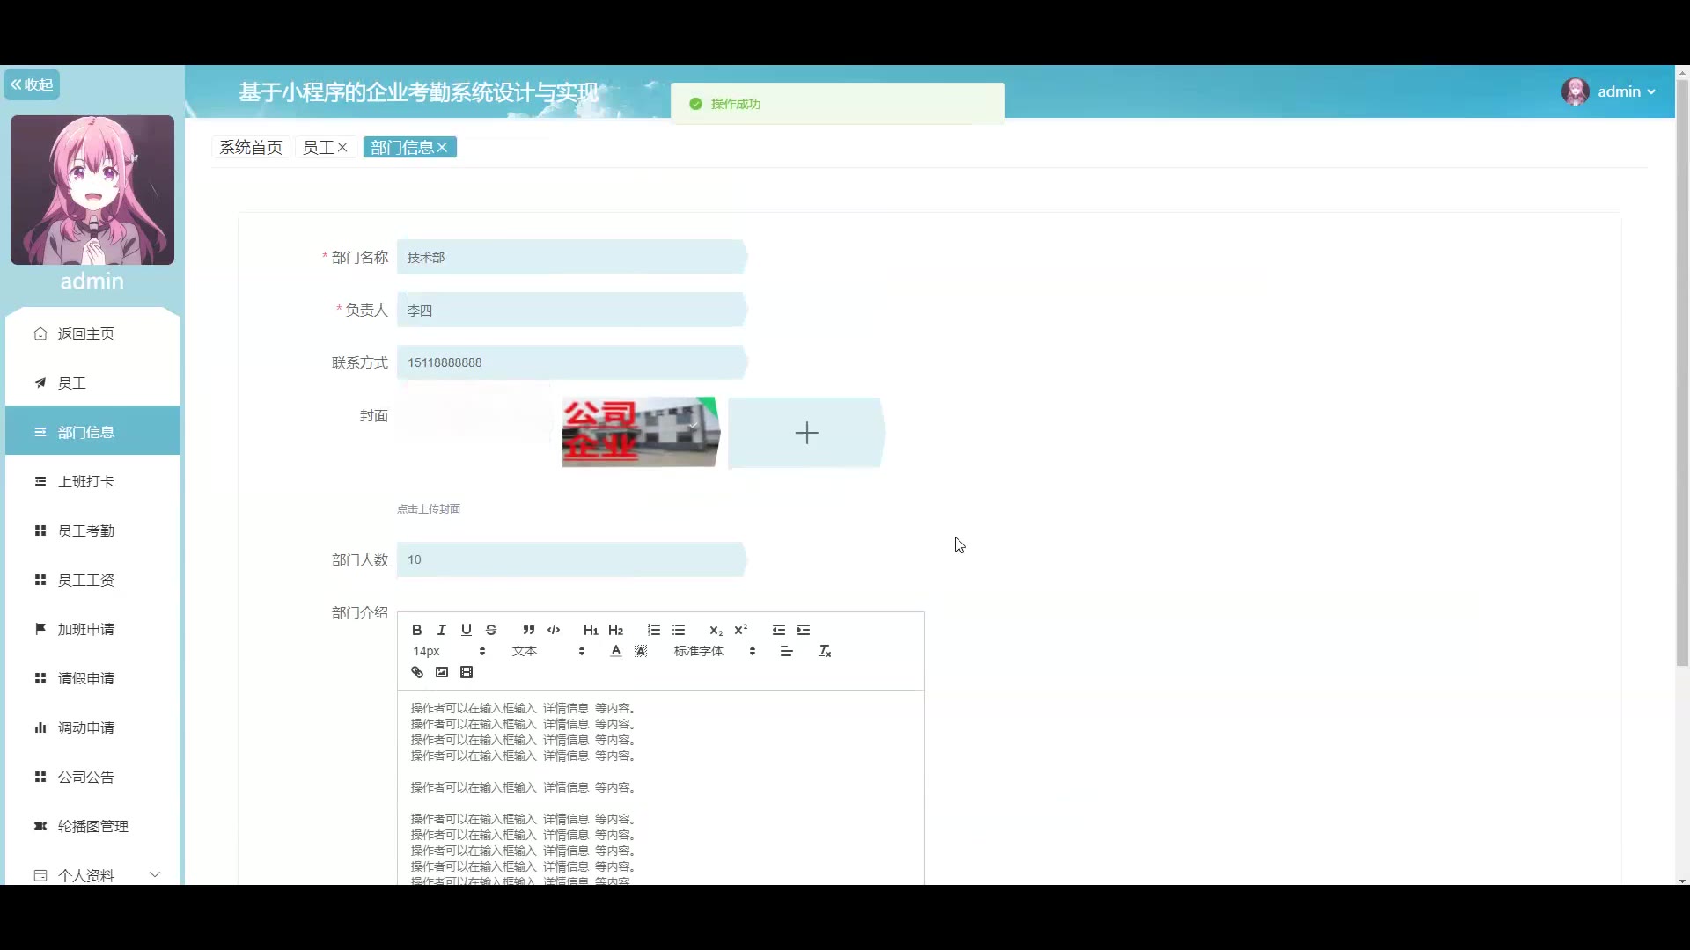Screen dimensions: 1690x950
Task: Insert a blockquote in editor
Action: click(528, 630)
